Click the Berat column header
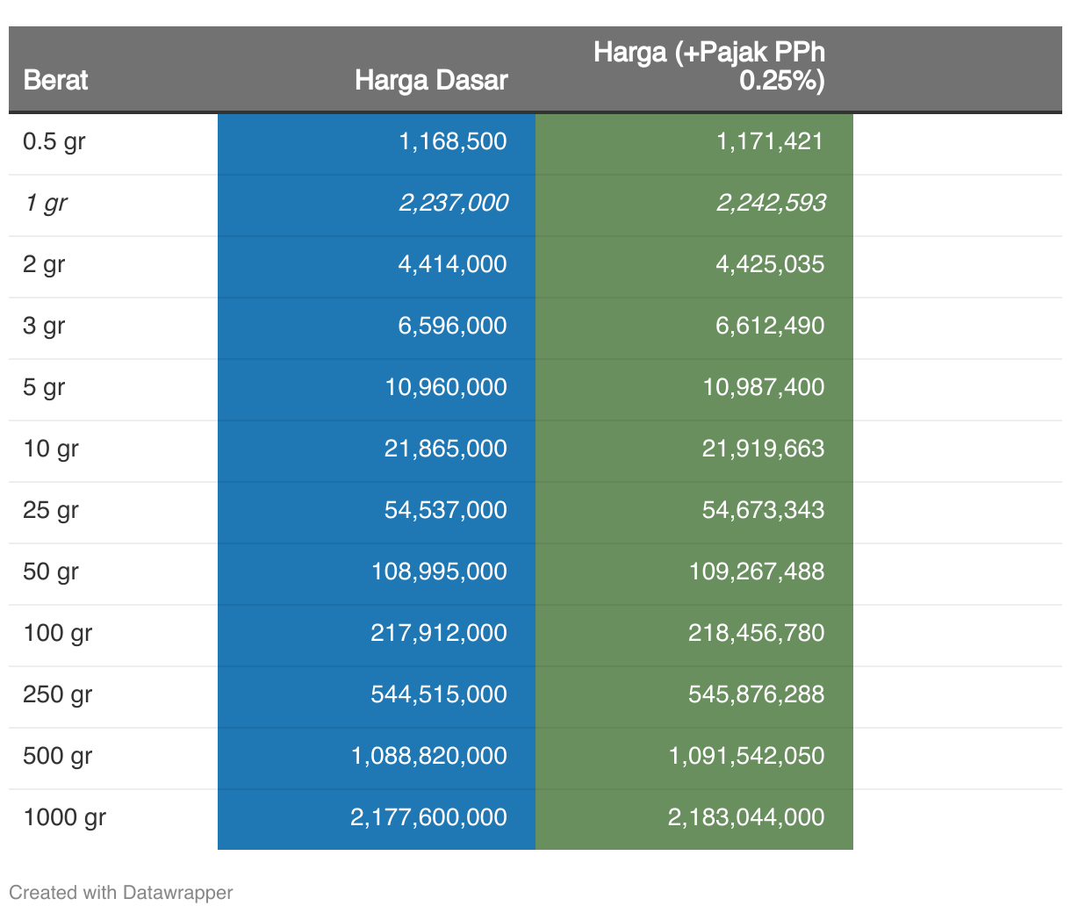 (55, 80)
